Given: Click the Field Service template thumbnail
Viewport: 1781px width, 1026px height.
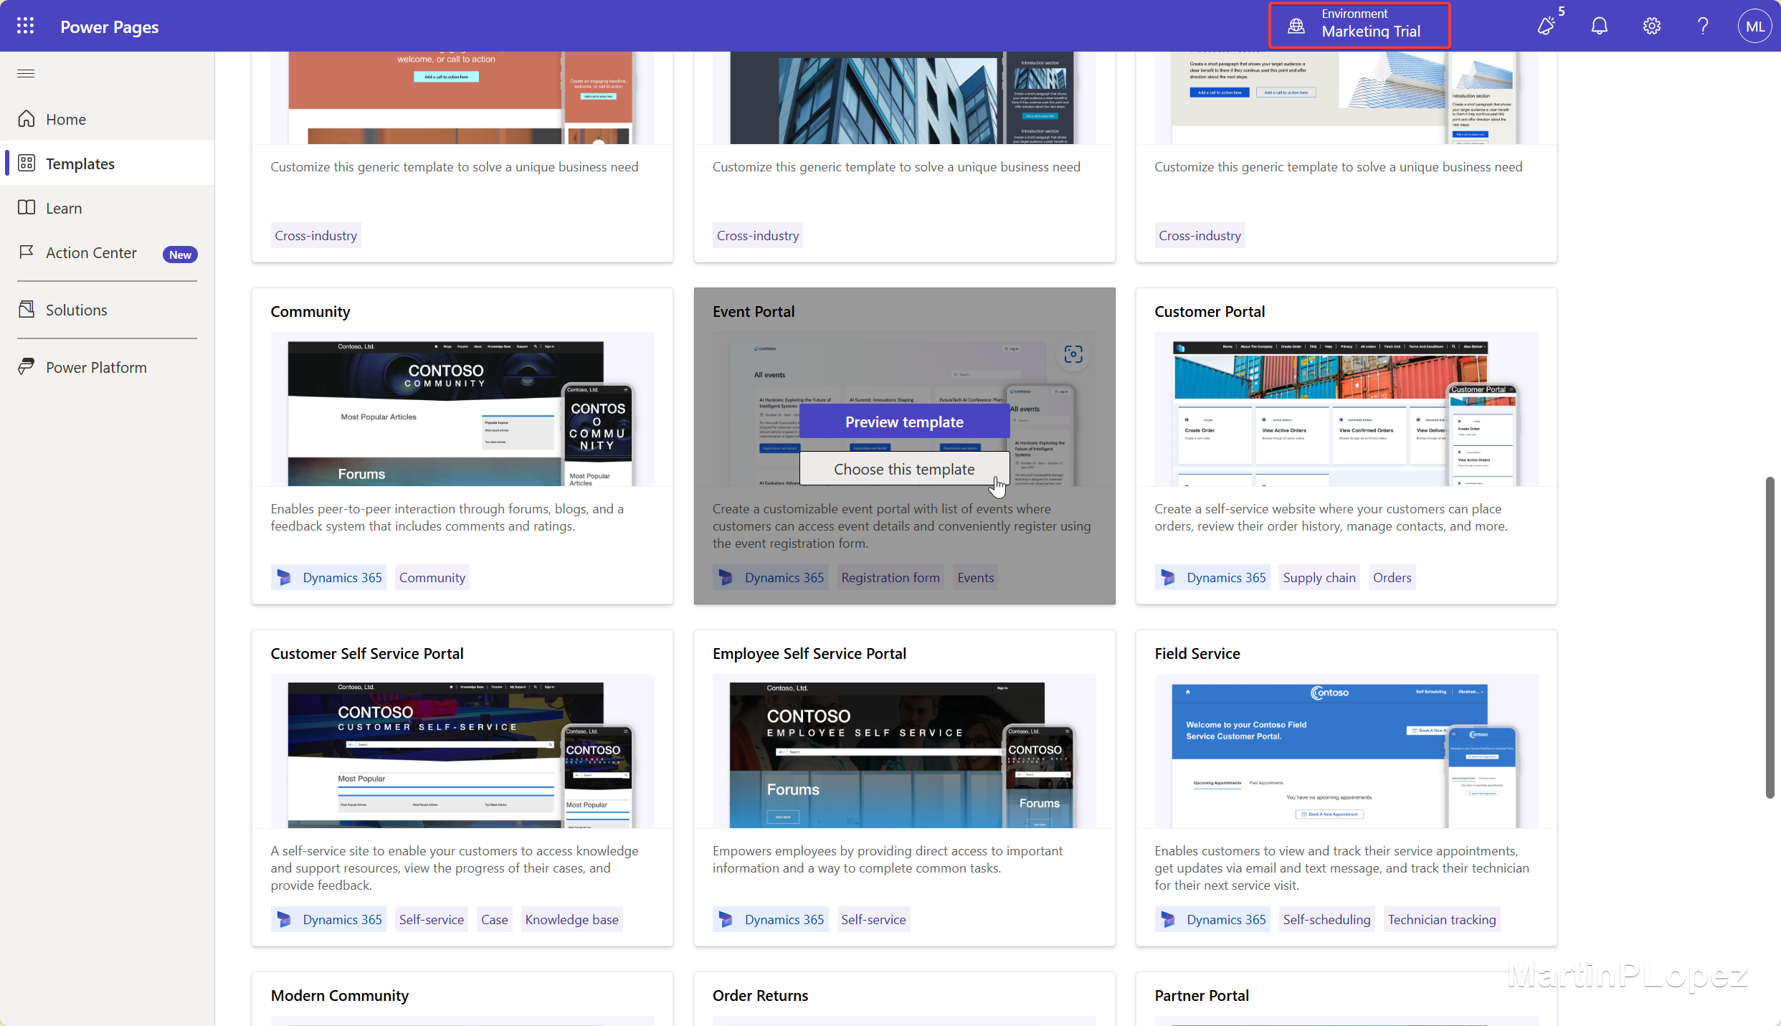Looking at the screenshot, I should (x=1345, y=752).
